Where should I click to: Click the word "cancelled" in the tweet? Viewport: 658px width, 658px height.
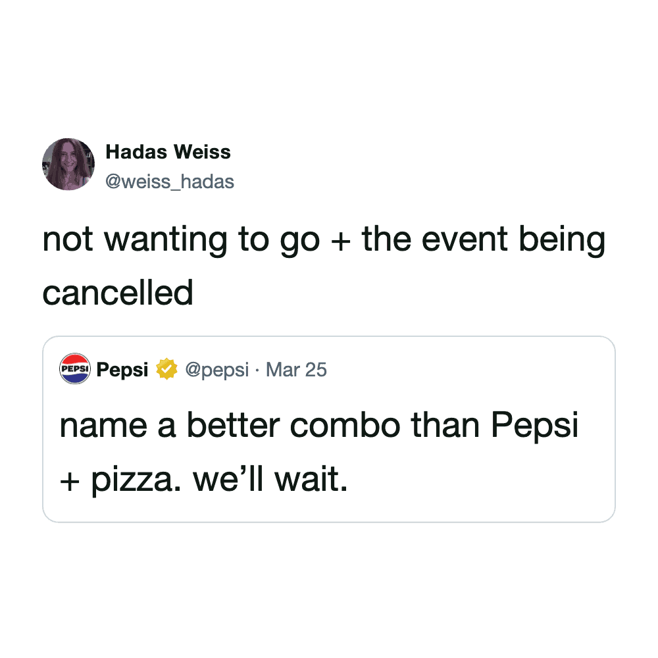point(118,293)
